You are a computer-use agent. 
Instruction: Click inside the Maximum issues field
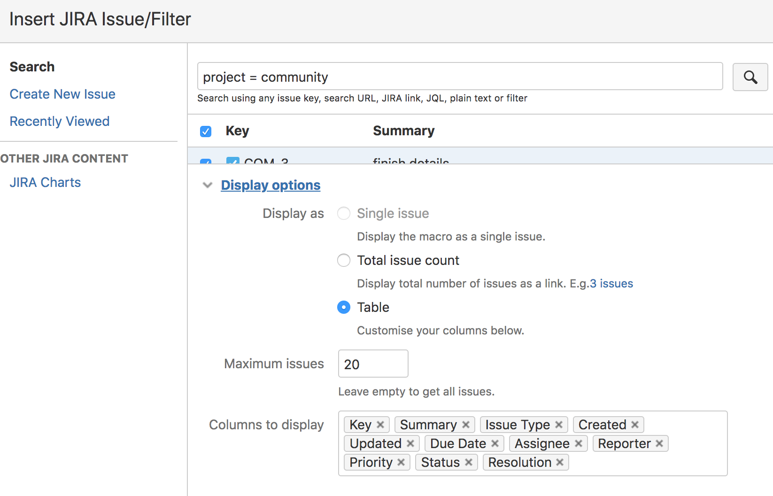tap(372, 363)
